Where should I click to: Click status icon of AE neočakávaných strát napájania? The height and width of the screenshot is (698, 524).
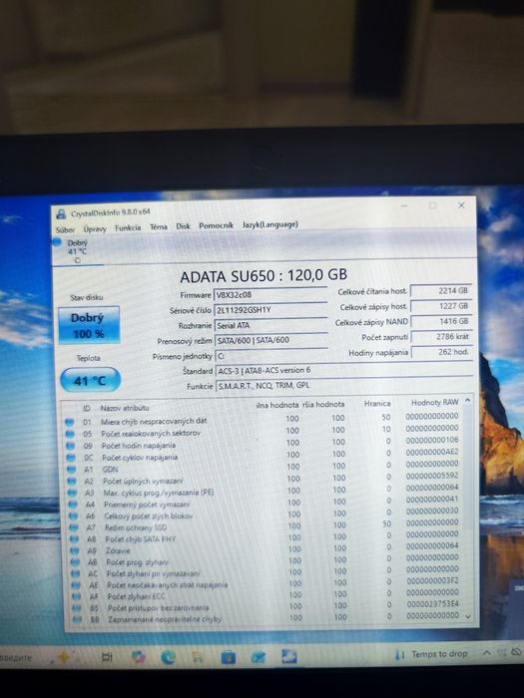[76, 585]
